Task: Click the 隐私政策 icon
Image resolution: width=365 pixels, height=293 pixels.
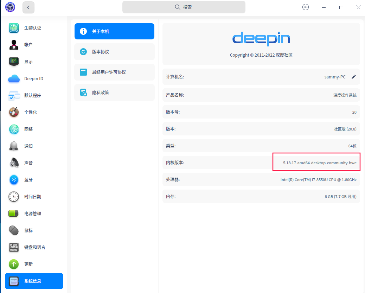Action: coord(83,93)
